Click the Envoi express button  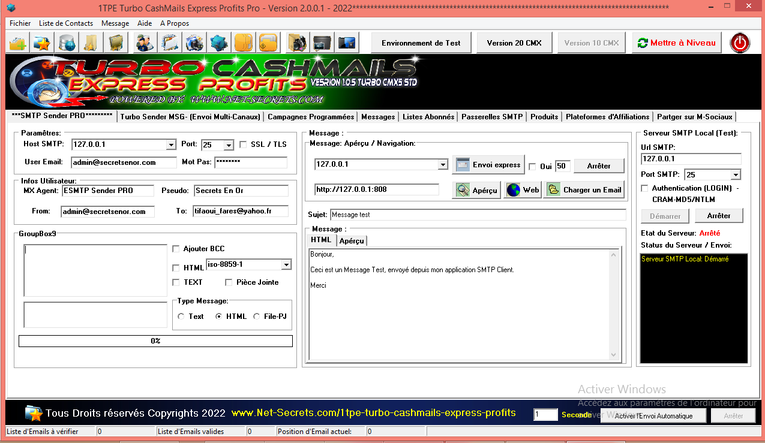(x=488, y=165)
